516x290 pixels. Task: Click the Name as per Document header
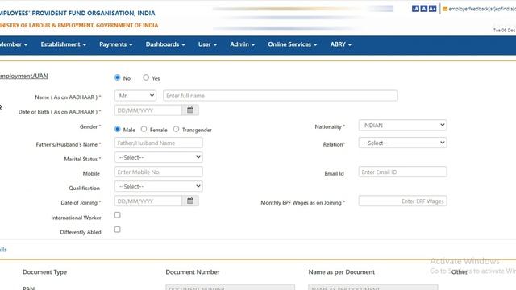click(x=342, y=272)
